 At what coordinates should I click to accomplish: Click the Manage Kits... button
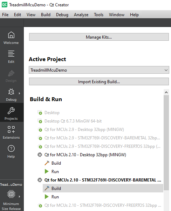(99, 37)
